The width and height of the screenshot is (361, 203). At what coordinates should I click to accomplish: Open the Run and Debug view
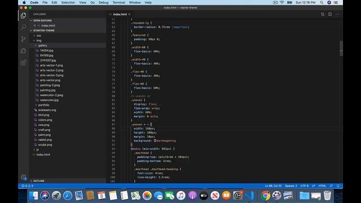click(x=23, y=51)
